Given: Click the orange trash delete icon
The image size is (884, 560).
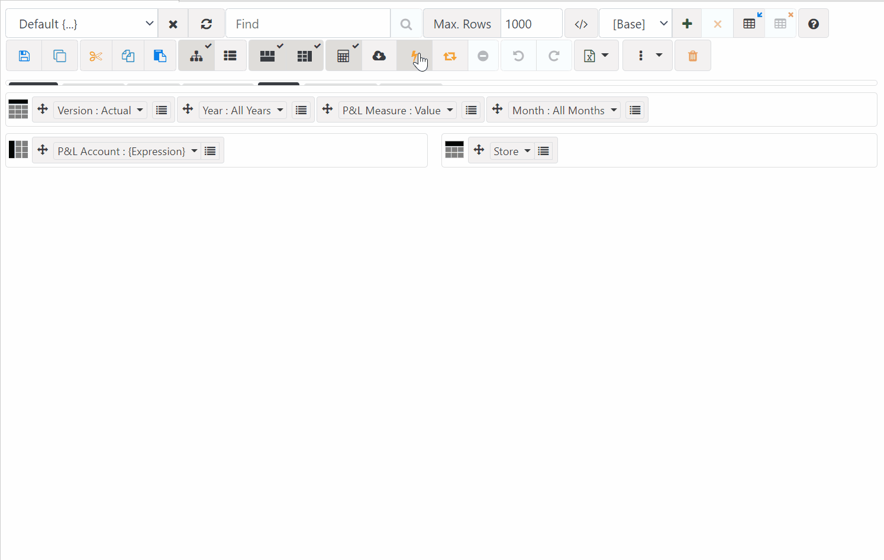Looking at the screenshot, I should [692, 56].
